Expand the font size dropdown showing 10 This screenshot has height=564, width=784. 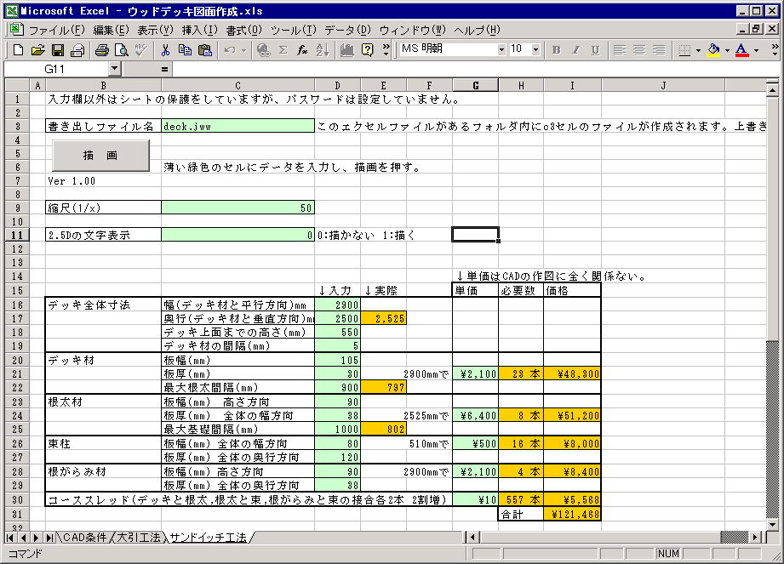535,50
